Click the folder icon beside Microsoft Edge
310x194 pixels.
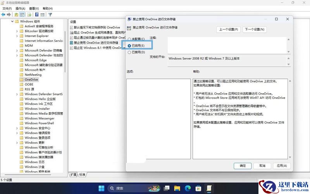pos(22,60)
